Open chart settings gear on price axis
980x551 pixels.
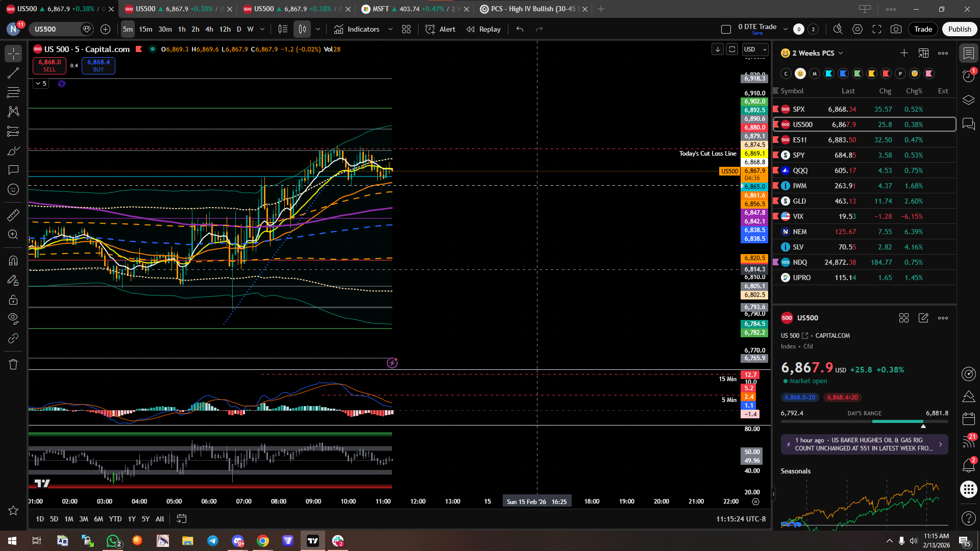(756, 502)
